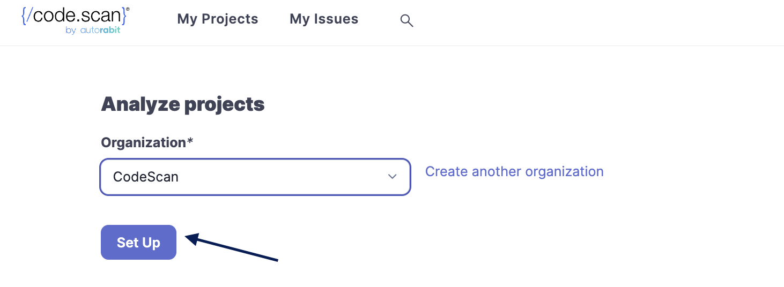This screenshot has height=287, width=784.
Task: Open the My Issues menu item
Action: click(x=324, y=19)
